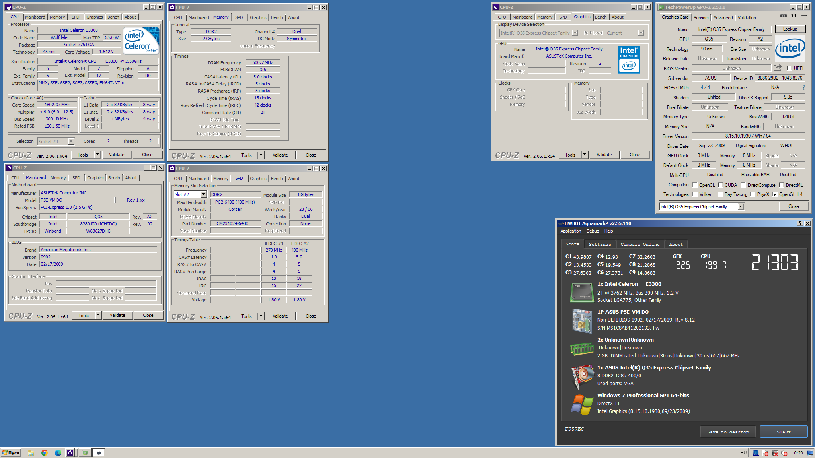This screenshot has width=815, height=458.
Task: Open the Application menu in Aquamark
Action: [x=571, y=231]
